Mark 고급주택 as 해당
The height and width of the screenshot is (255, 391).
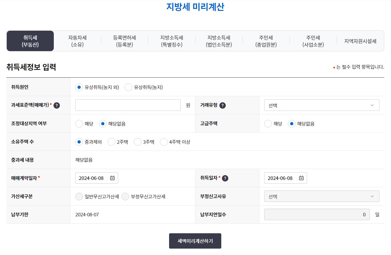(x=268, y=123)
